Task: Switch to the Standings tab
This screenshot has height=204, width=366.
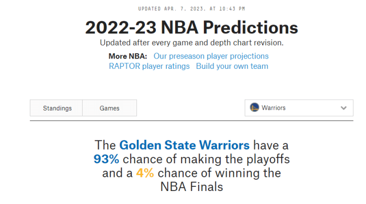Action: coord(56,108)
